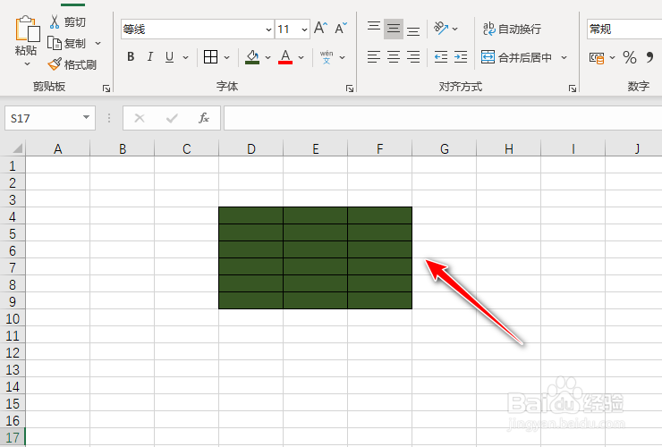This screenshot has width=662, height=447.
Task: Open the orientation options arrow
Action: 454,29
